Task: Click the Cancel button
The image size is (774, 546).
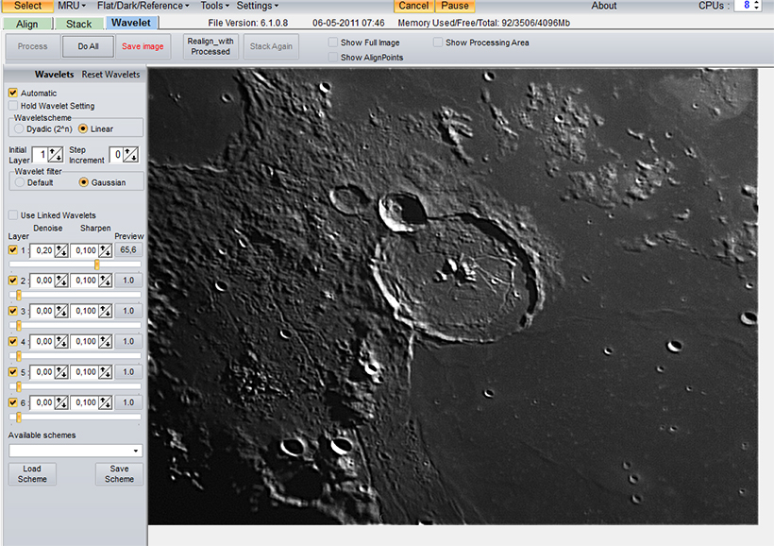Action: click(x=413, y=6)
